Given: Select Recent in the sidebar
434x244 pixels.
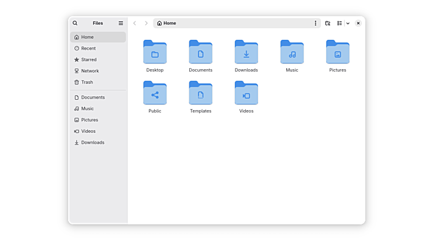Looking at the screenshot, I should pos(88,48).
